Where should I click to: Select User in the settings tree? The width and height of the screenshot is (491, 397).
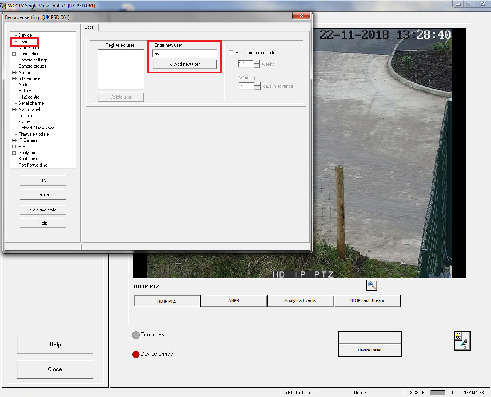point(23,41)
